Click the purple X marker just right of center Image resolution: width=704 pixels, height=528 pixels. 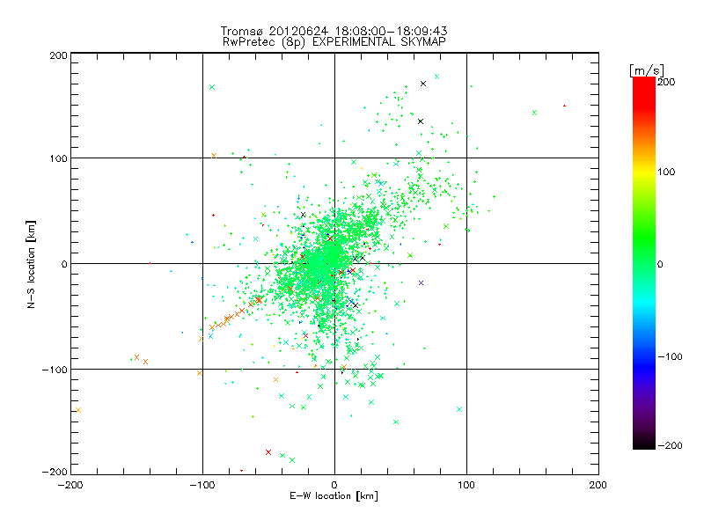421,282
